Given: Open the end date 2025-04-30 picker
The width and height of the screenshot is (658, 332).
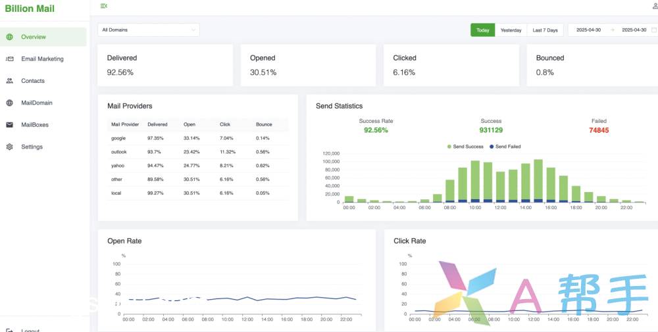Looking at the screenshot, I should (x=634, y=30).
